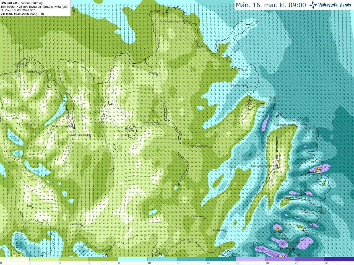Click the Siglufjörður station marker

(26, 66)
